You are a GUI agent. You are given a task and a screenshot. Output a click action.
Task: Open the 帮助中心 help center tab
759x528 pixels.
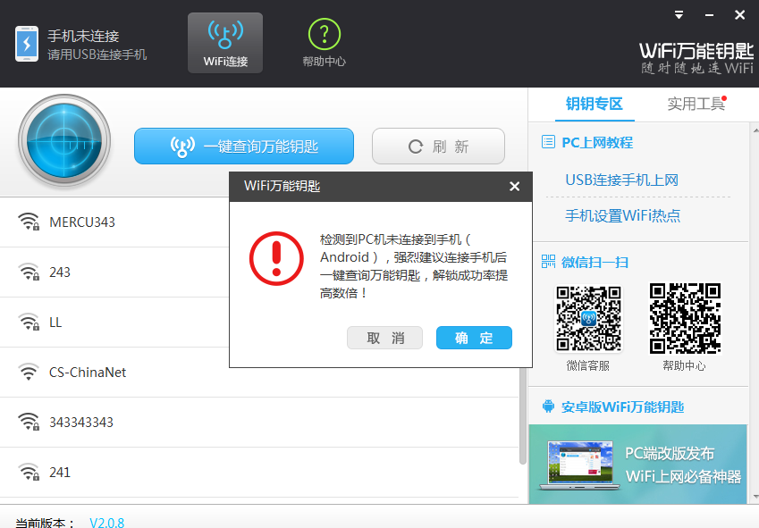(x=324, y=43)
